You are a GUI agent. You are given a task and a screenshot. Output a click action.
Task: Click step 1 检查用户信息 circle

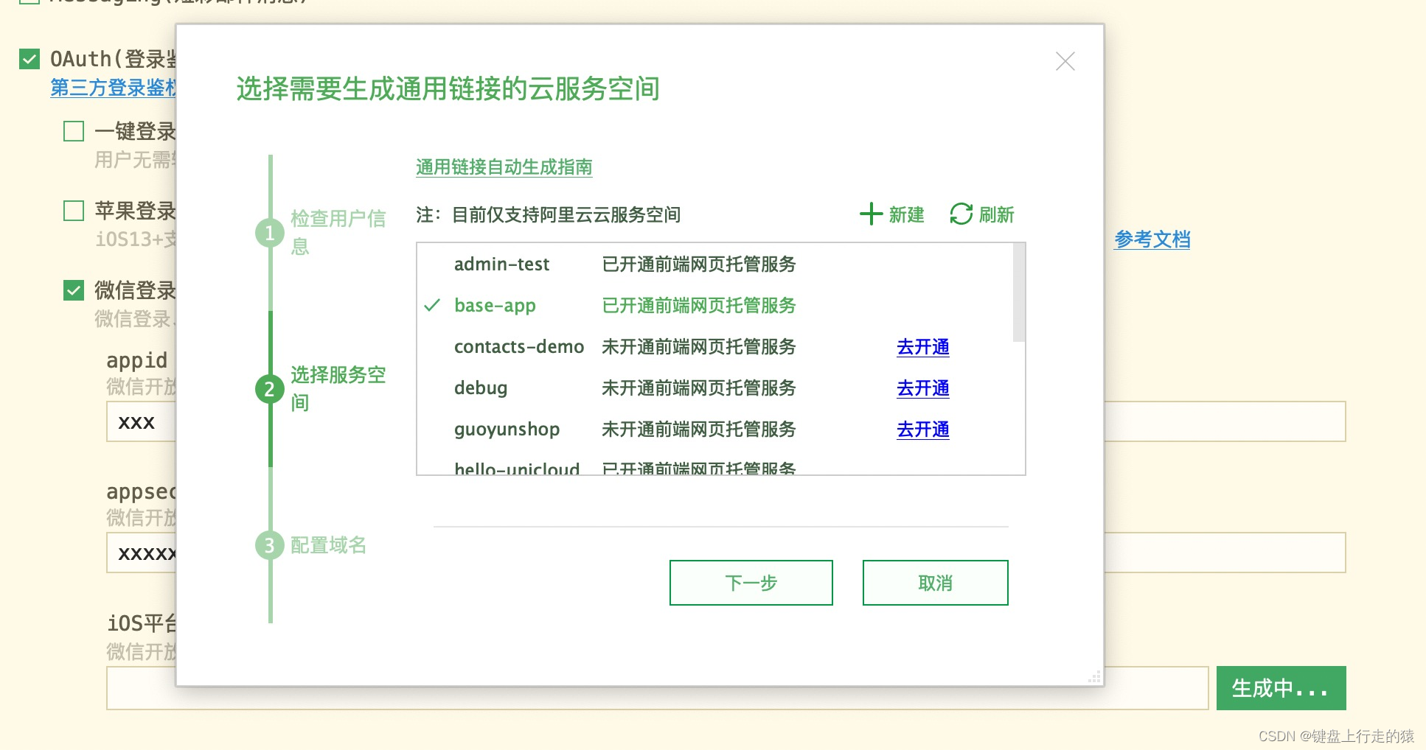pyautogui.click(x=269, y=233)
